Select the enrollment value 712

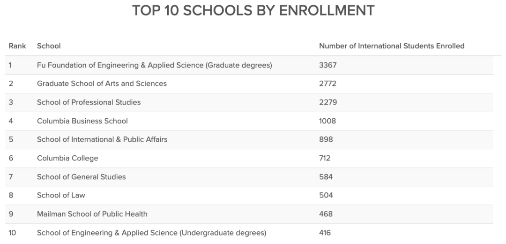[x=325, y=158]
